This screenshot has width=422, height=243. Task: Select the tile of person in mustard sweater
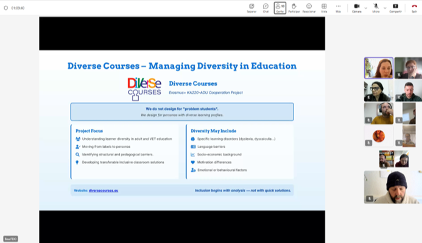point(379,114)
